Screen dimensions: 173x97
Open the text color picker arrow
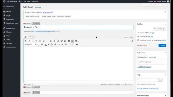[48, 45]
